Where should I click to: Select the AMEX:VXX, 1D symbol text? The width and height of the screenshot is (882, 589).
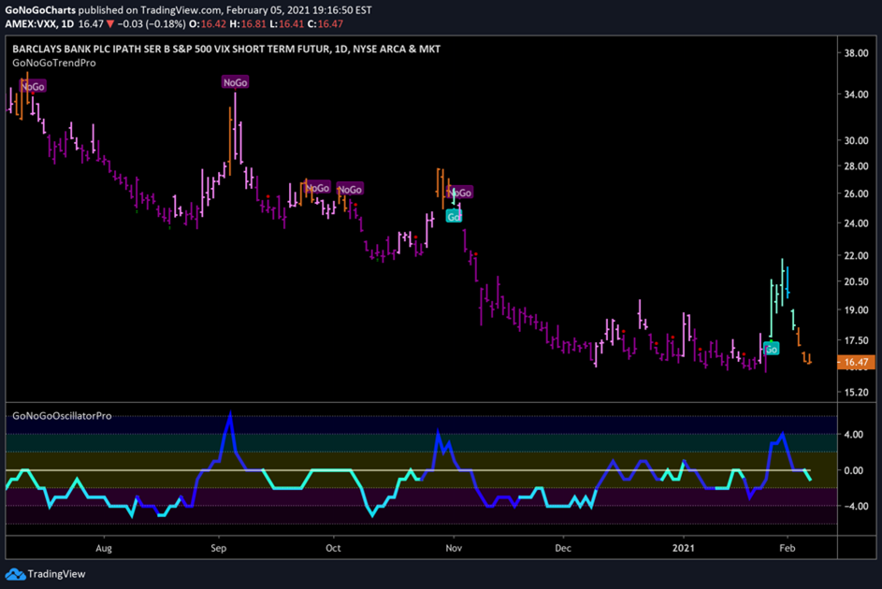[x=39, y=24]
